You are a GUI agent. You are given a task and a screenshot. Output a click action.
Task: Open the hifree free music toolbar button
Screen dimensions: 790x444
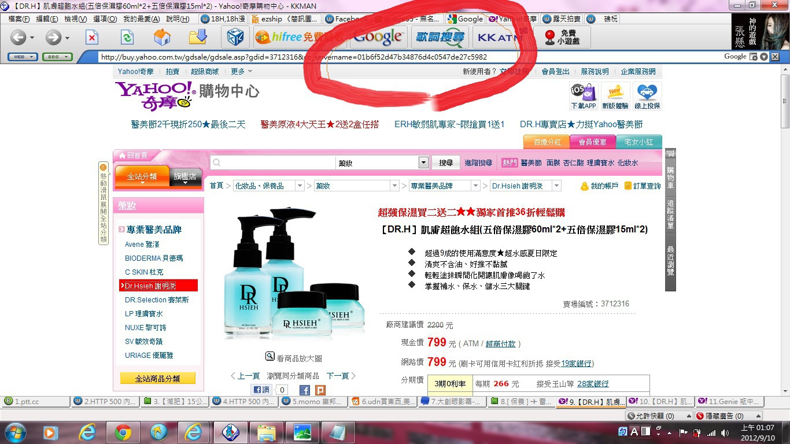(x=300, y=38)
